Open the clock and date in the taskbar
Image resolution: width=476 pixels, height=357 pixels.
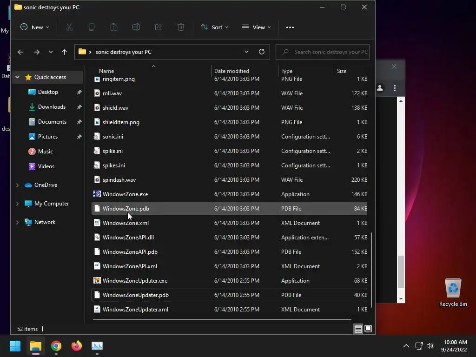tap(454, 346)
